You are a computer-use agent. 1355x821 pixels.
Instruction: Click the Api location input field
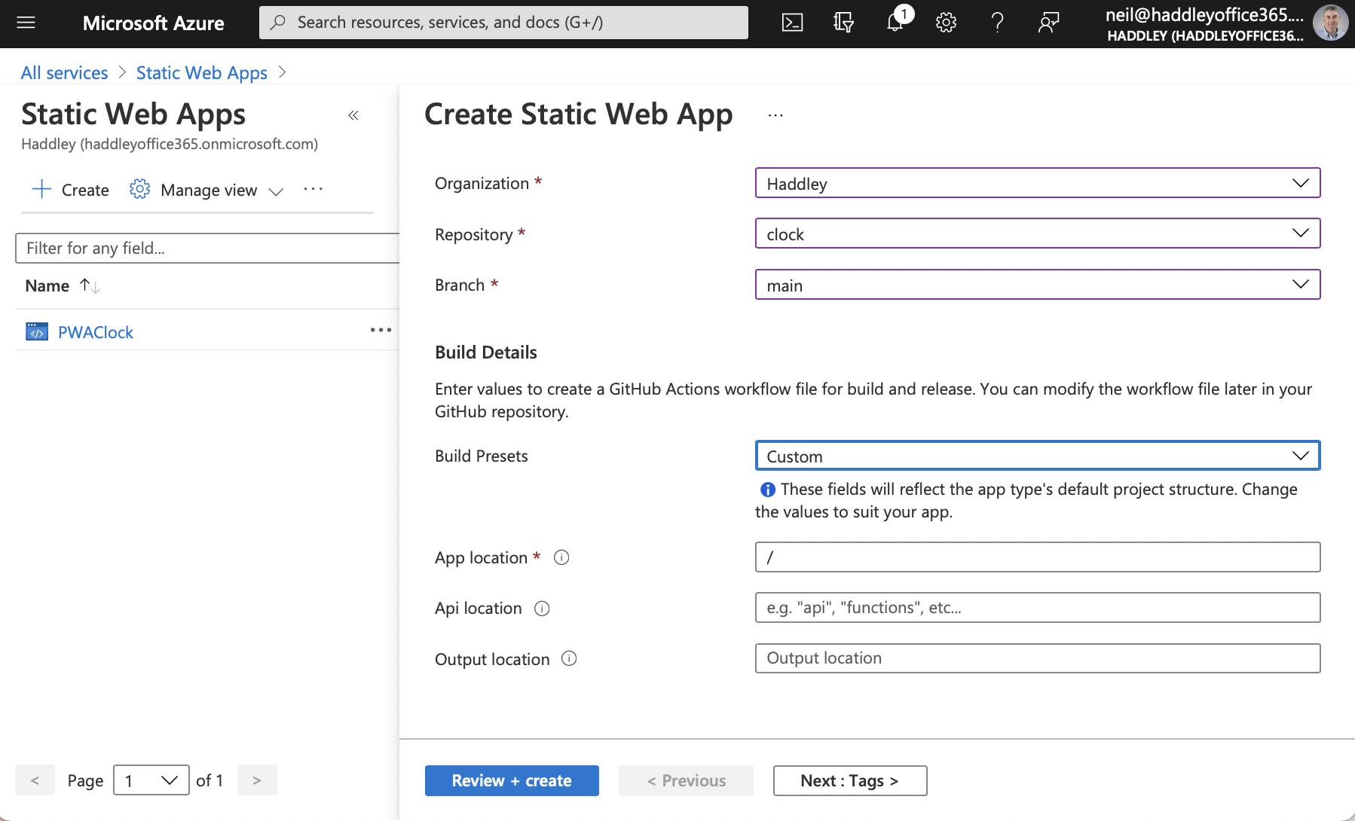[1037, 608]
